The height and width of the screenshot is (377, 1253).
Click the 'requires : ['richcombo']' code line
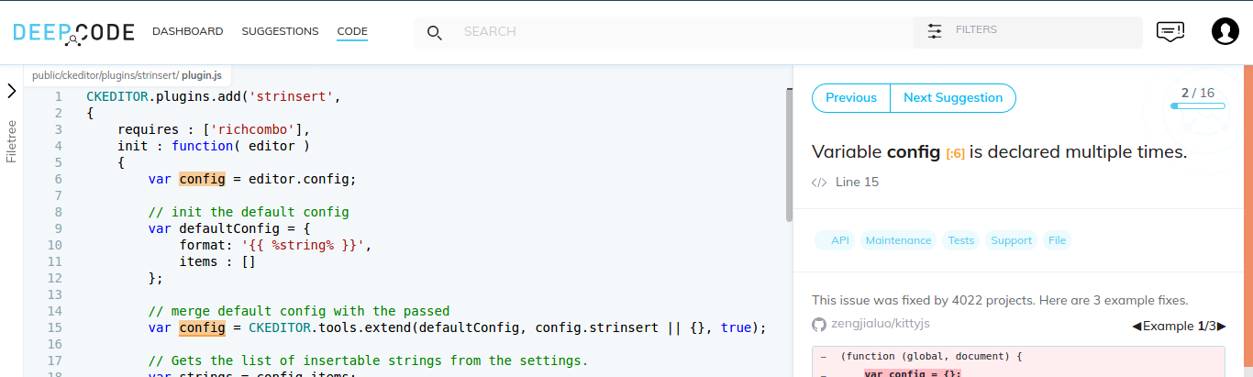click(x=214, y=129)
